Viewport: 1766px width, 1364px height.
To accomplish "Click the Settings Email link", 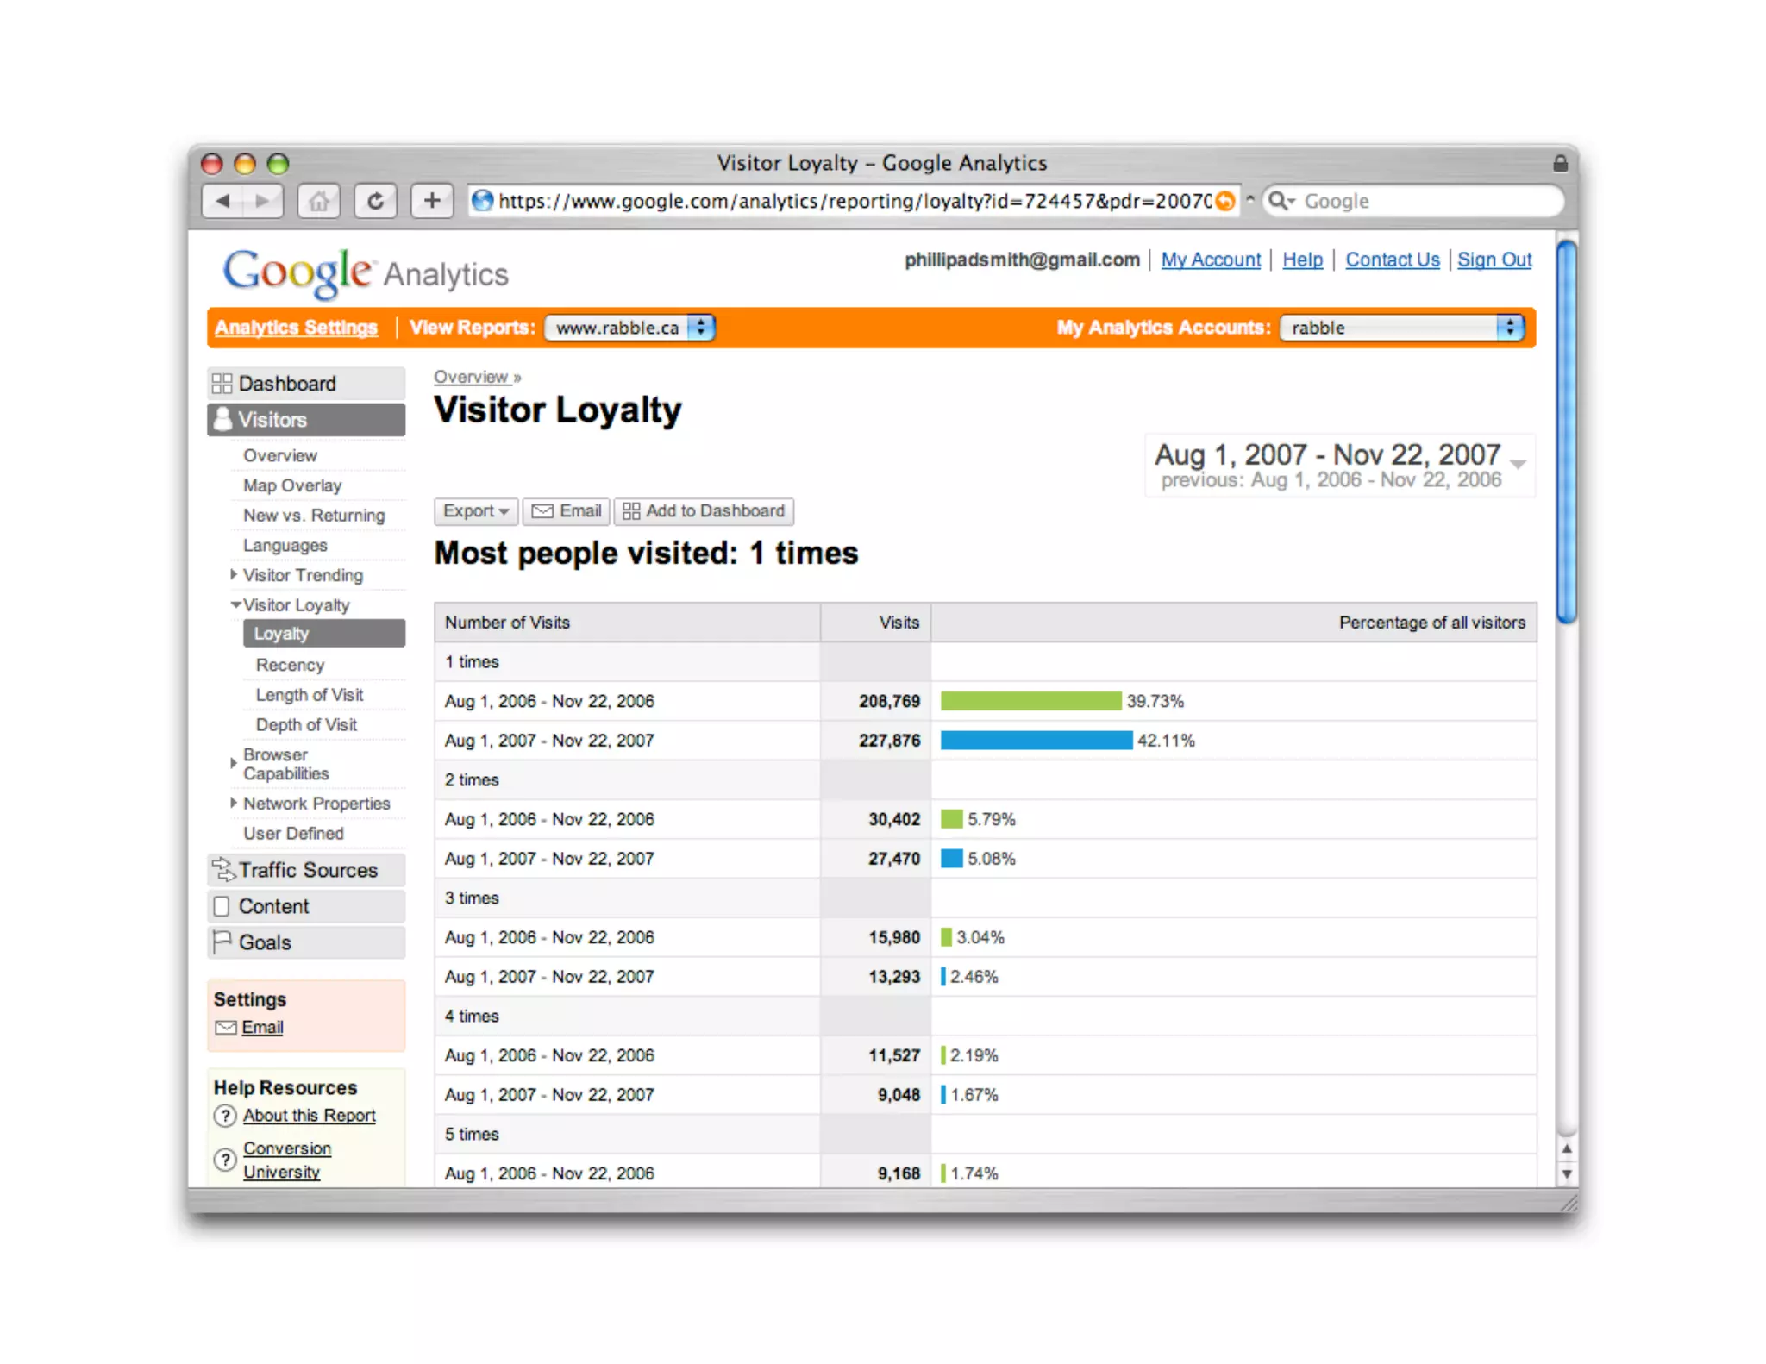I will [262, 1027].
